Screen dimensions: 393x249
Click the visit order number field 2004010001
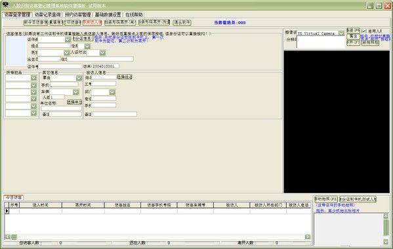(105, 66)
